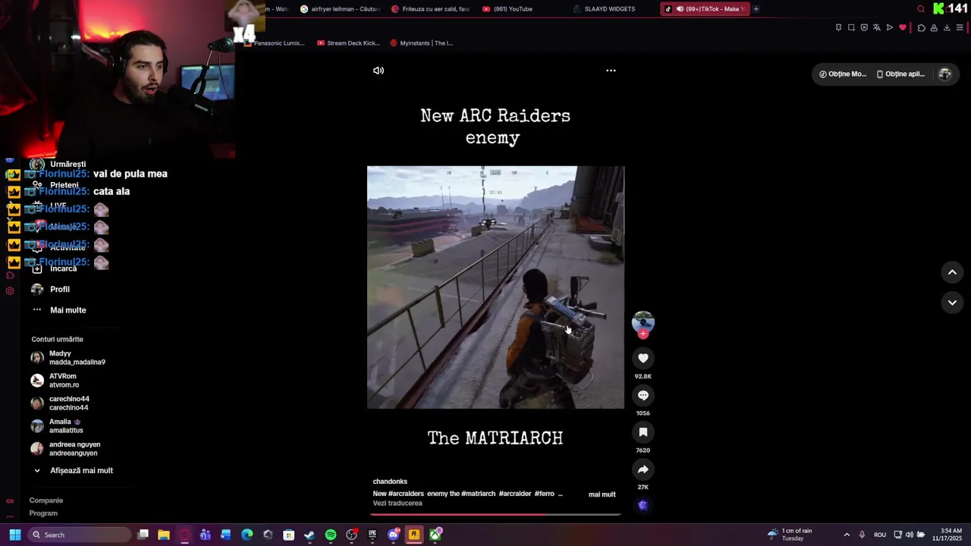
Task: Click the browser search magnifier icon
Action: [x=921, y=9]
